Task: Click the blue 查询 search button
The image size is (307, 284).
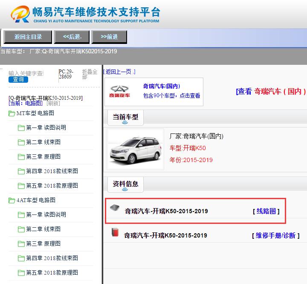Action: coord(18,79)
